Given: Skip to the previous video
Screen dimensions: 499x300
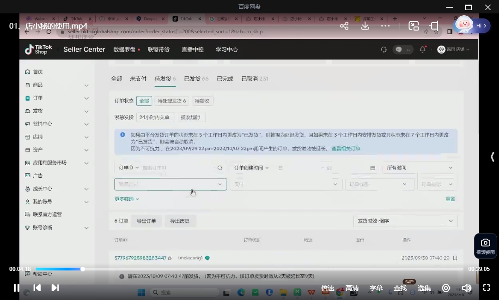Looking at the screenshot, I should 37,288.
